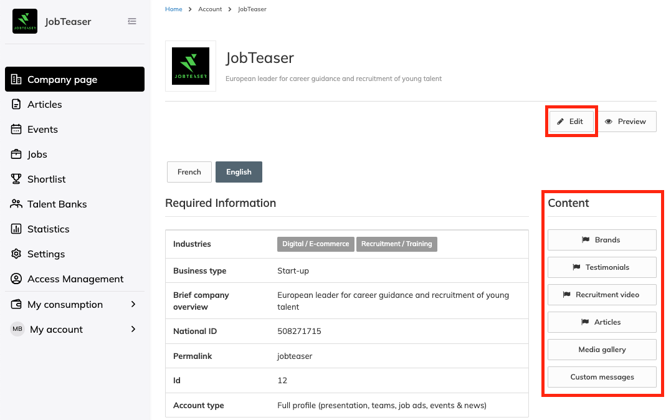Click the JobTeaser breadcrumb item
The image size is (671, 420).
[x=252, y=9]
